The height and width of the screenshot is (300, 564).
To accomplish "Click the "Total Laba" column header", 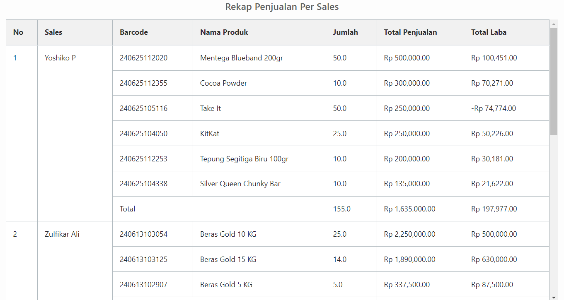I will pos(489,32).
